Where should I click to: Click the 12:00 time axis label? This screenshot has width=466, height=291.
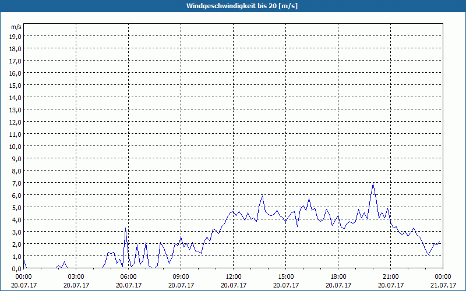234,277
